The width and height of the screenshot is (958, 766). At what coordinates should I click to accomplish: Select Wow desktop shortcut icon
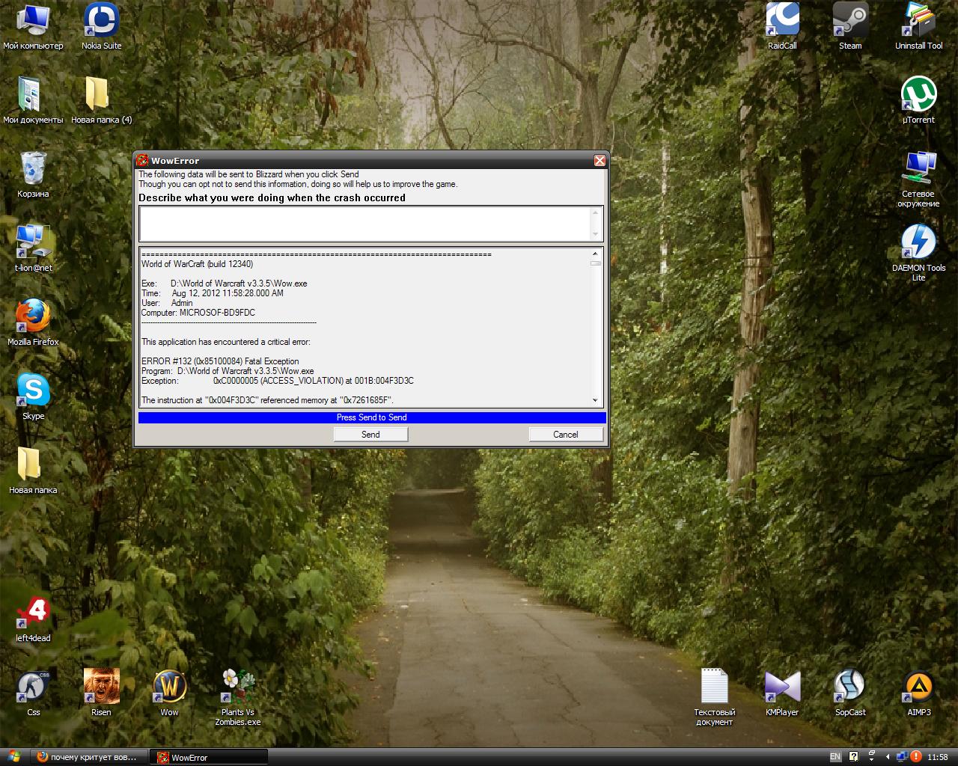coord(169,693)
